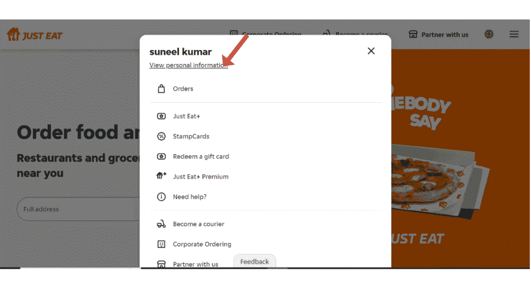Click the Redeem a gift card icon

pyautogui.click(x=161, y=157)
